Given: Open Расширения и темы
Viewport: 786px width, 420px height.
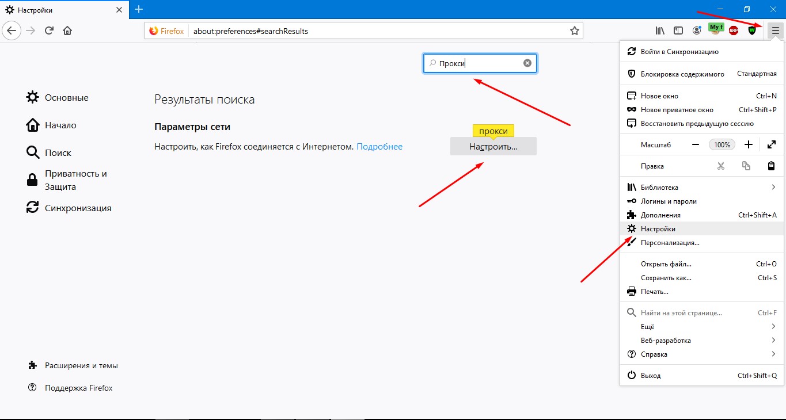Looking at the screenshot, I should click(x=73, y=366).
